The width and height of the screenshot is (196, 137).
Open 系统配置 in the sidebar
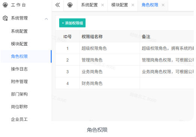pos(19,31)
